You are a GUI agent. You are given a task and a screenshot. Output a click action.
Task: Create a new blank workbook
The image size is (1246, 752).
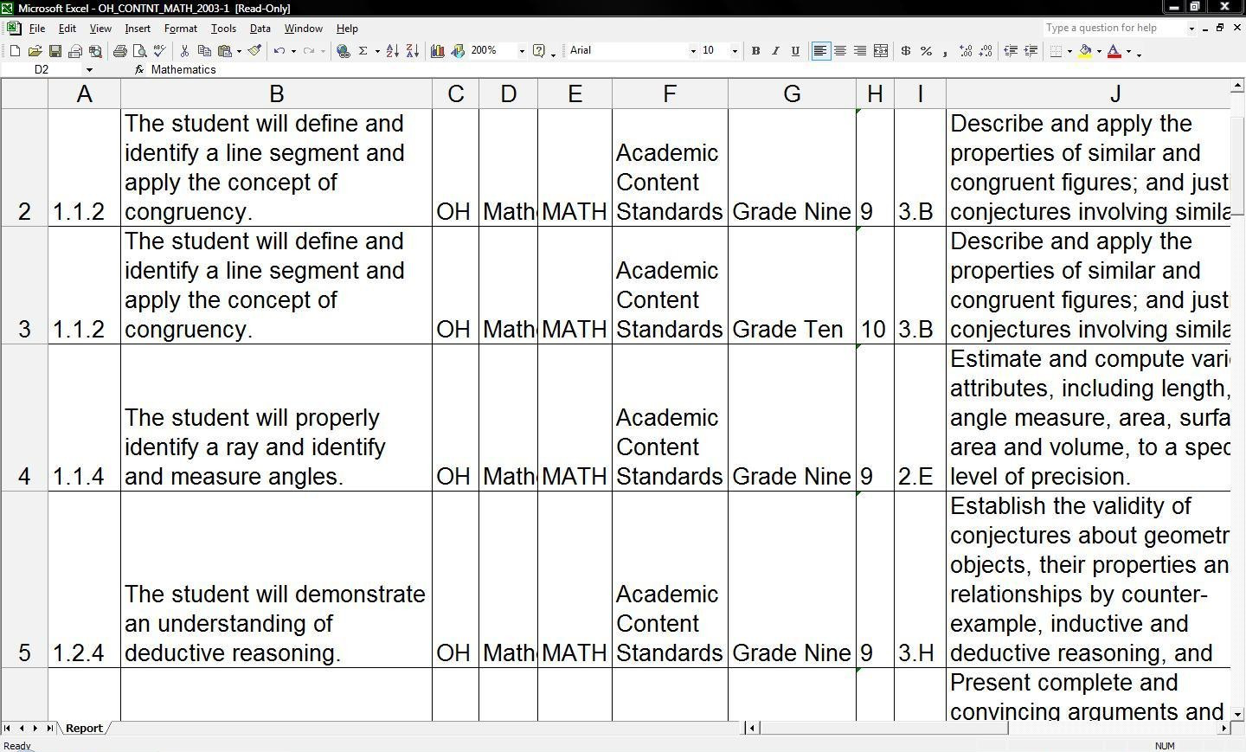[x=15, y=51]
